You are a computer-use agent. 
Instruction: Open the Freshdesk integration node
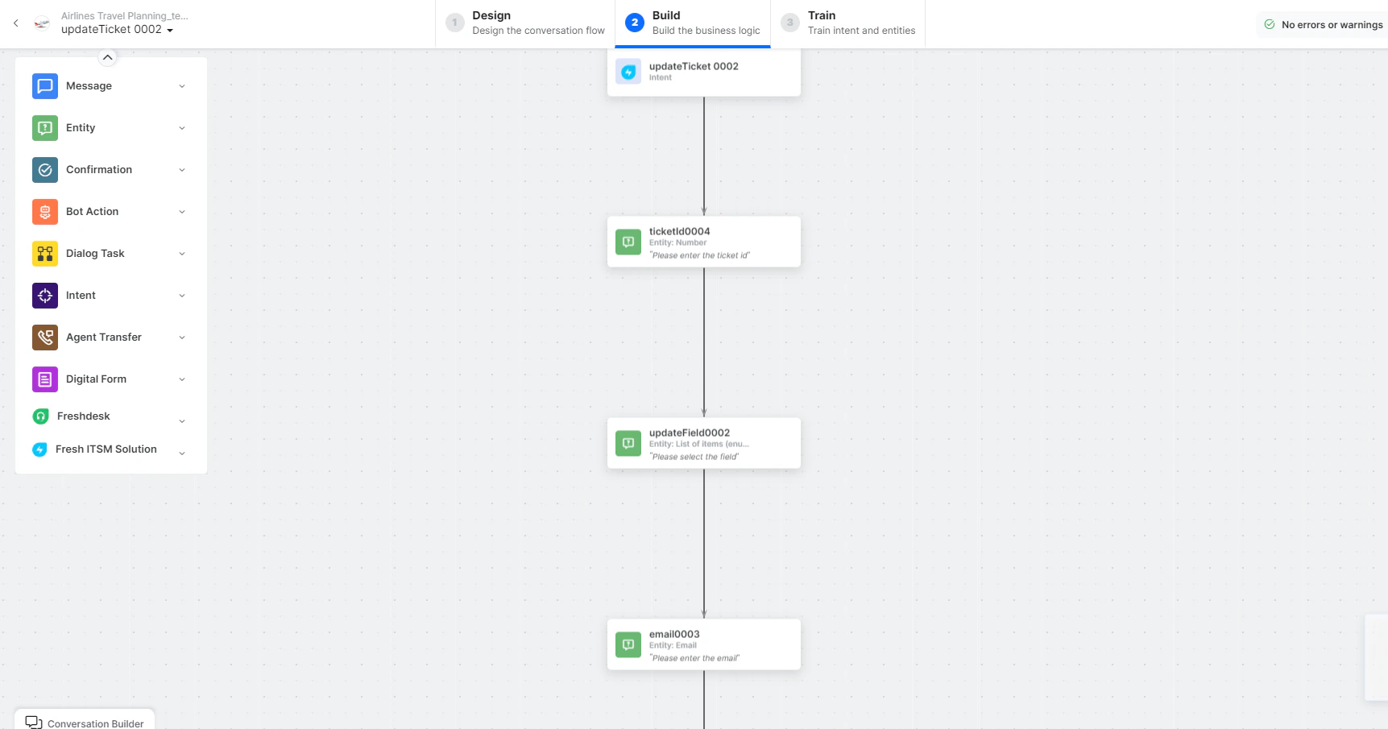83,416
